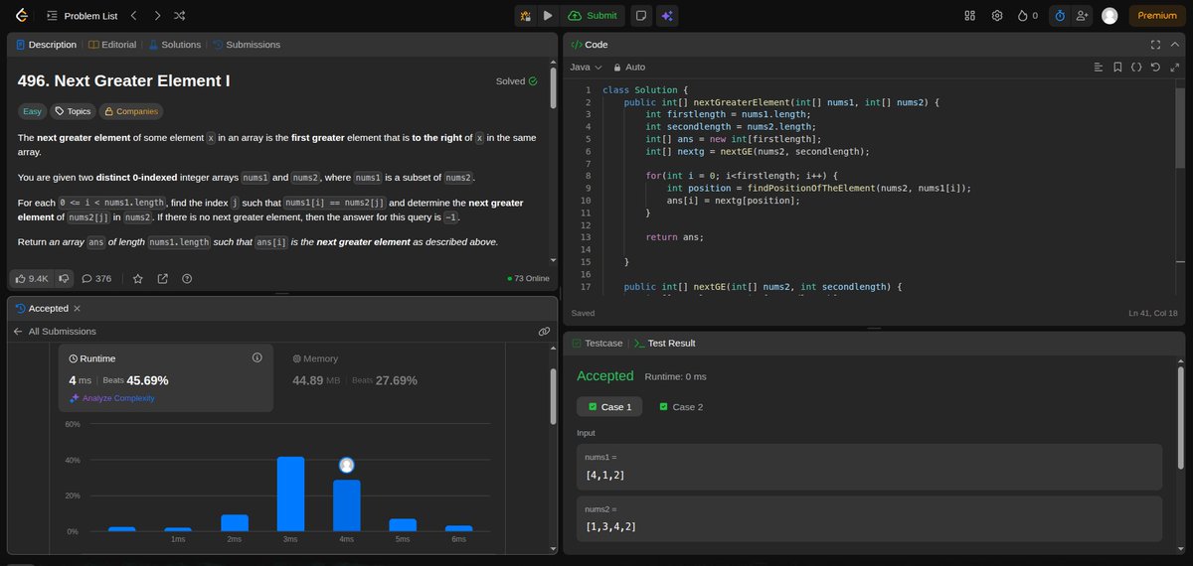Click the Easy difficulty tag
The width and height of the screenshot is (1193, 566).
tap(33, 111)
